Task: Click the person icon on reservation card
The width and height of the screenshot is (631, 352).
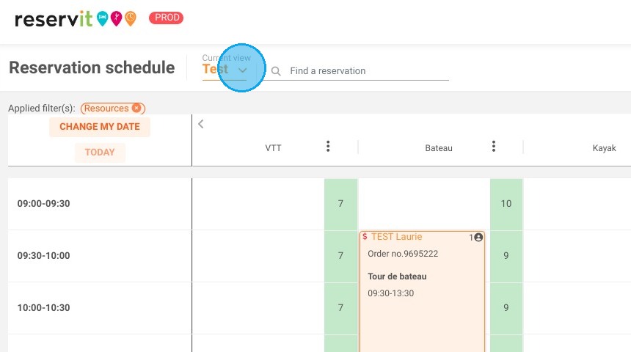Action: (478, 238)
